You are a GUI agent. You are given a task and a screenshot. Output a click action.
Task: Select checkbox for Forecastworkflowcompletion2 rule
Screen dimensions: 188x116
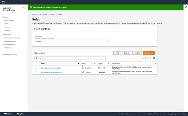point(36,72)
